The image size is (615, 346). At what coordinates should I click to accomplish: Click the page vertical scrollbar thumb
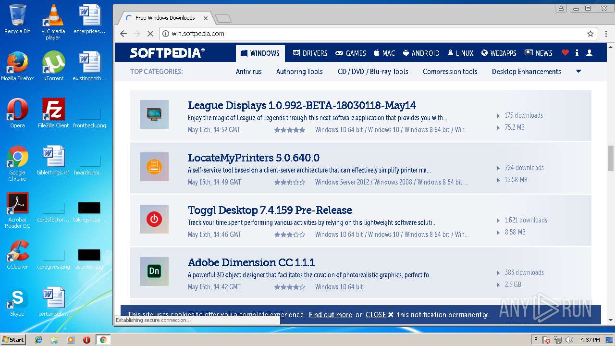point(611,158)
